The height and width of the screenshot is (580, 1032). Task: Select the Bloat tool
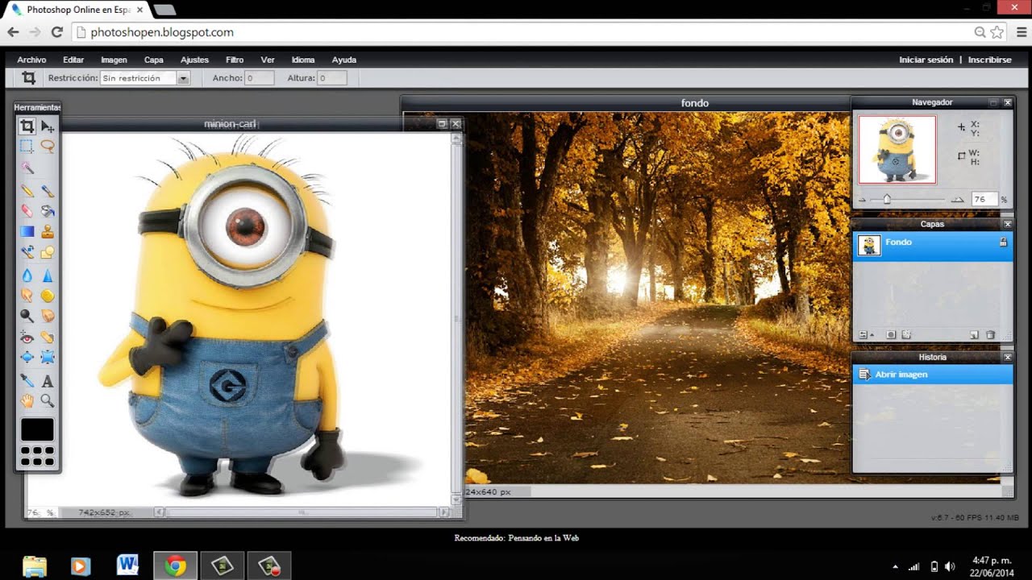[x=27, y=357]
